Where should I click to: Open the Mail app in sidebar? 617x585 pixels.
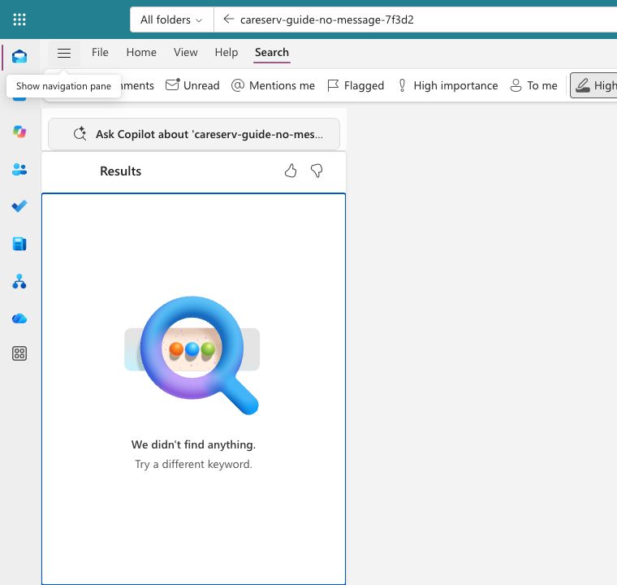[19, 56]
